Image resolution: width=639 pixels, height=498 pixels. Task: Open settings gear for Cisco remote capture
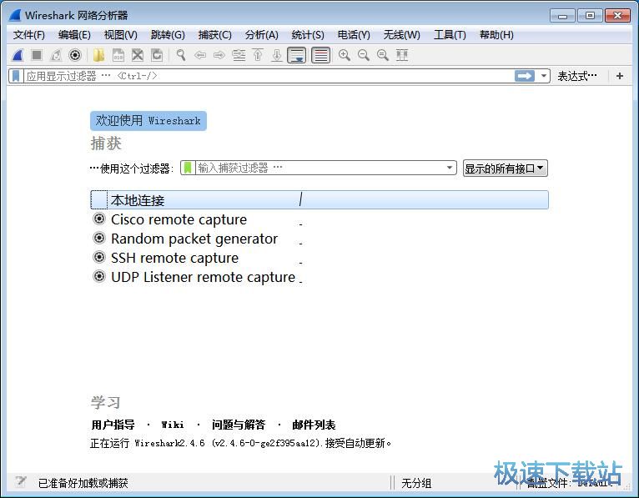point(99,219)
